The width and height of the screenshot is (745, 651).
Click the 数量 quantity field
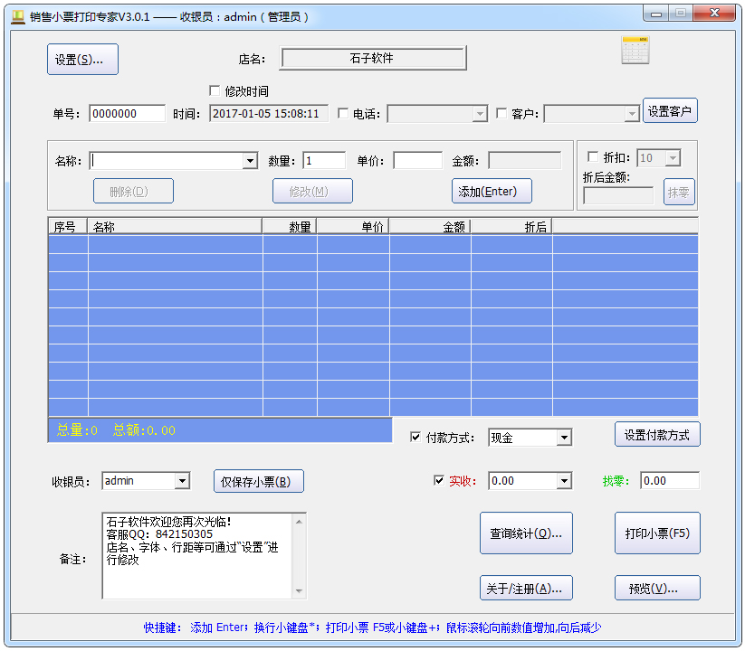click(324, 160)
